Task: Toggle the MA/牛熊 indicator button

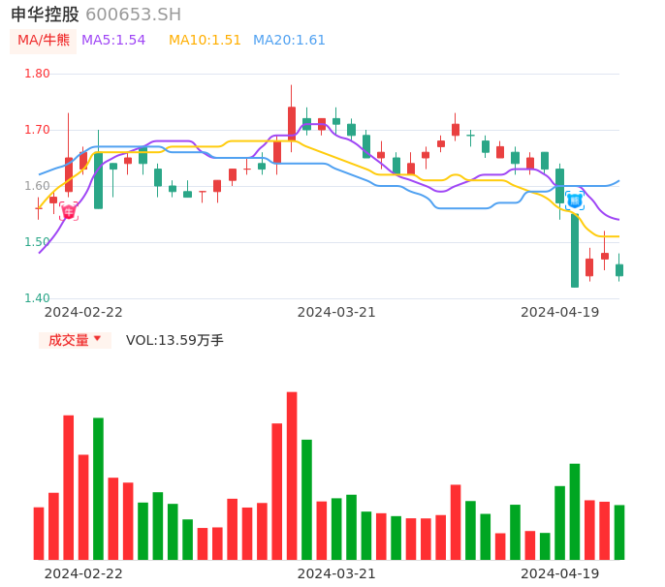Action: point(43,41)
